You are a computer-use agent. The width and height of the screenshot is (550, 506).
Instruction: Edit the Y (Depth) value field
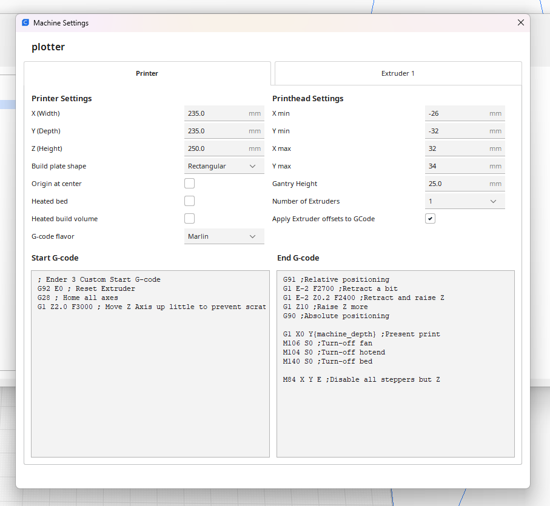[x=215, y=131]
